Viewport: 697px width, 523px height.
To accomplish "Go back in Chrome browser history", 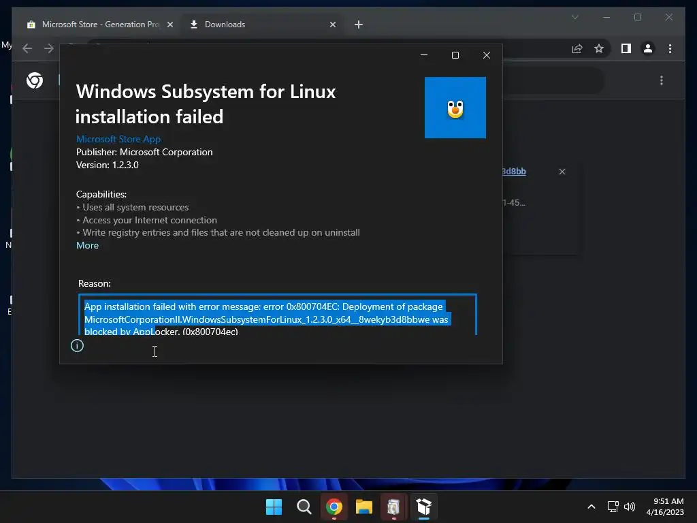I will pyautogui.click(x=27, y=48).
